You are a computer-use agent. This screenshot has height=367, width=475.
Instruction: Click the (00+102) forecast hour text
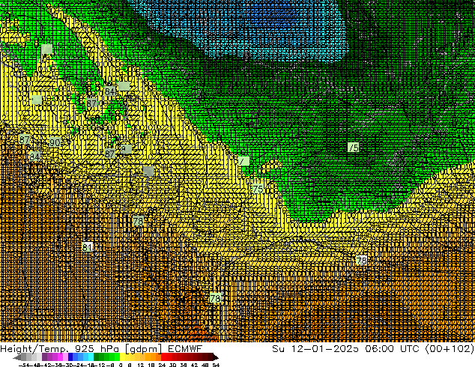pos(450,349)
